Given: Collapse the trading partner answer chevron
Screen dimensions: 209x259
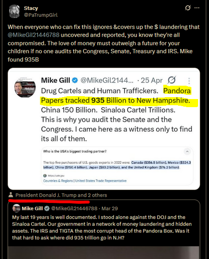Looking at the screenshot, I should point(187,151).
